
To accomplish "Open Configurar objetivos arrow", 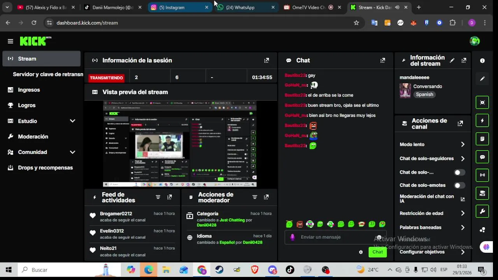I will (x=463, y=252).
